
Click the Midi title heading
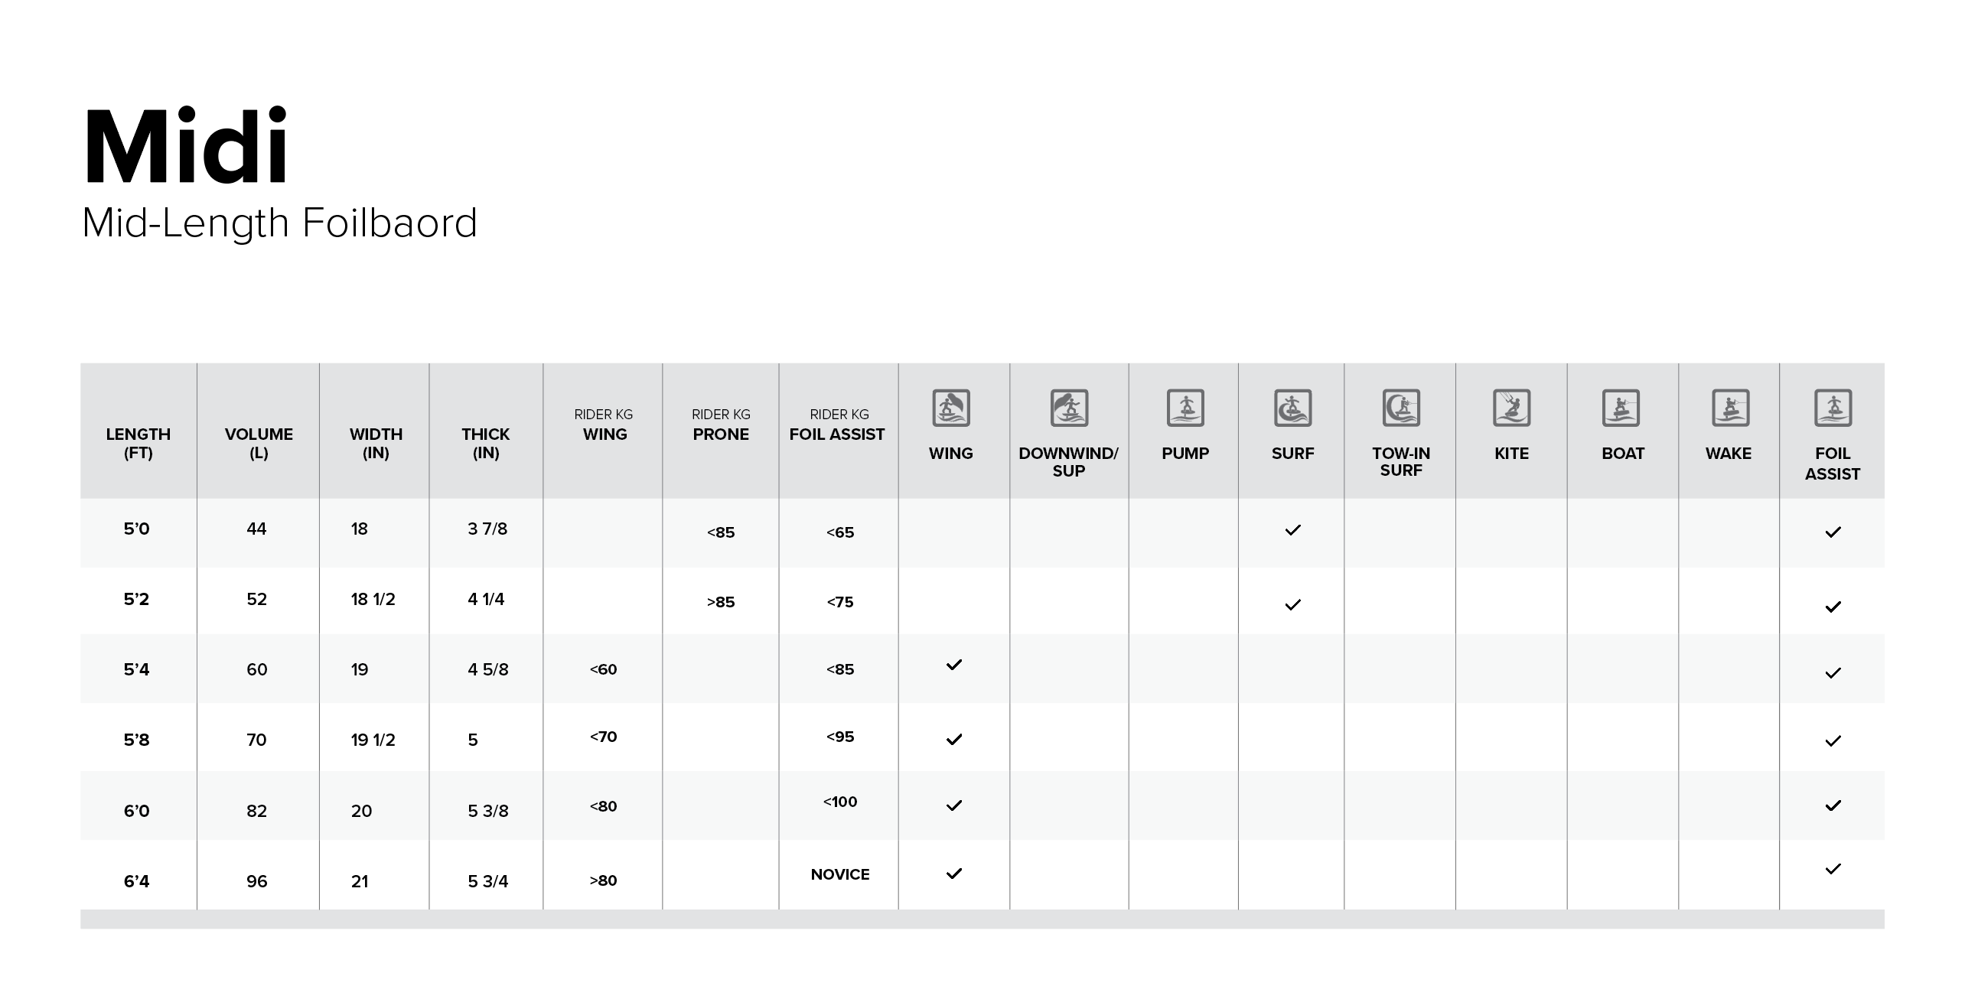pyautogui.click(x=186, y=146)
